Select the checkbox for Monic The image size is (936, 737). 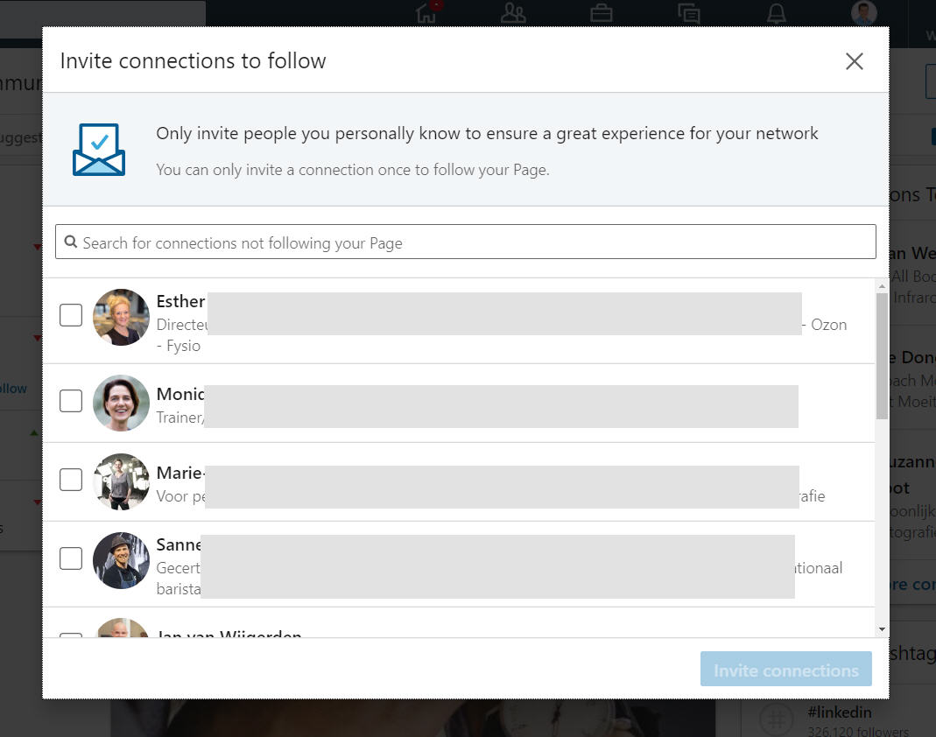(71, 401)
